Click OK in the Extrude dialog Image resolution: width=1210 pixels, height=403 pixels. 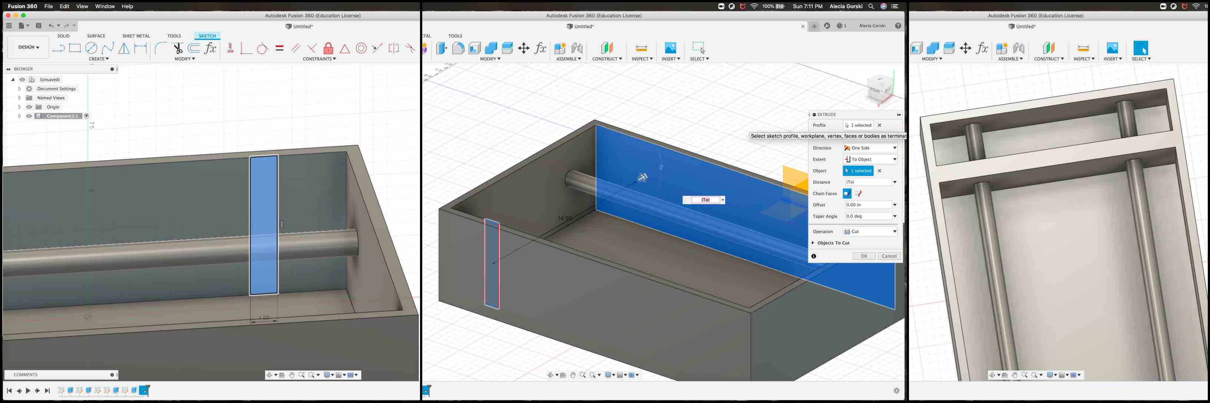click(864, 256)
